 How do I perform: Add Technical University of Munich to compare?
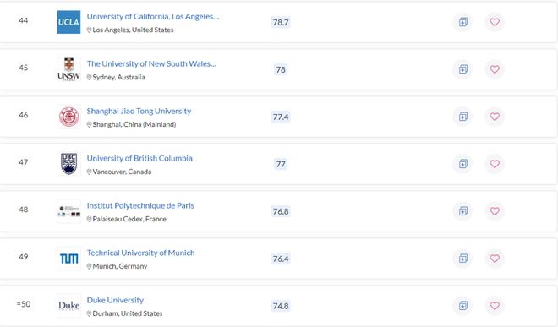[x=463, y=259]
